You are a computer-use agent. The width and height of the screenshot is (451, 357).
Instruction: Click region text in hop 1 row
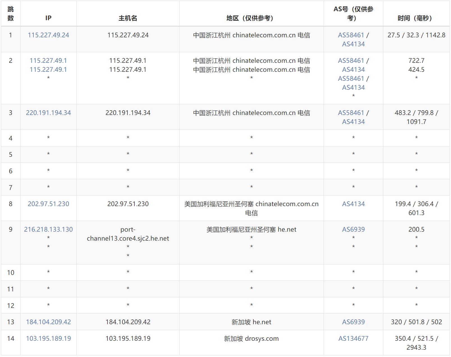[x=251, y=35]
